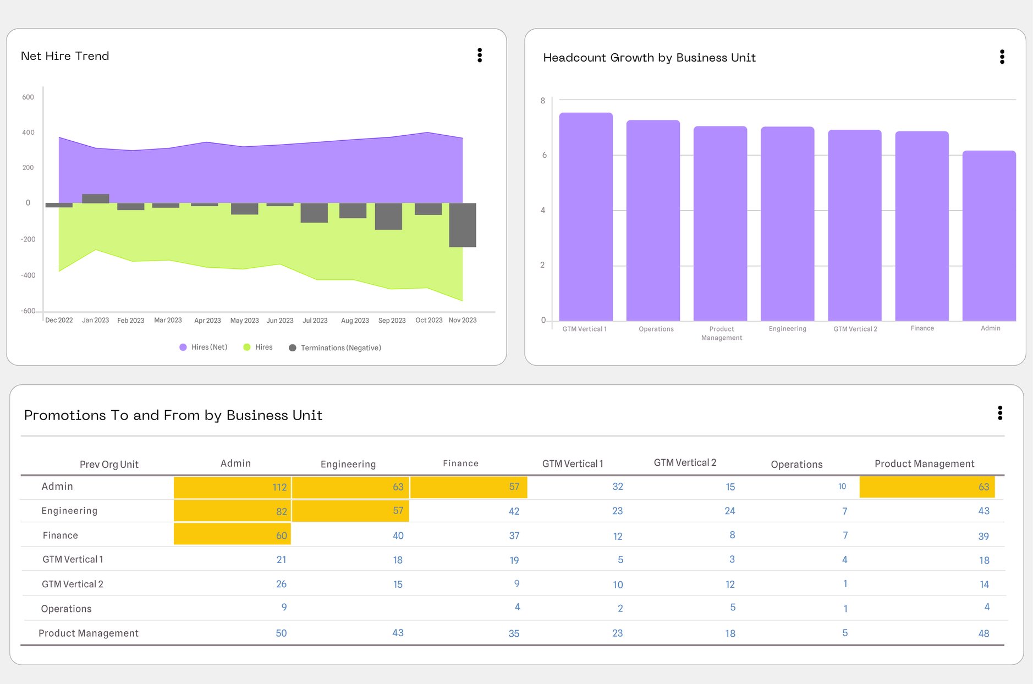Select the Finance row label
This screenshot has width=1033, height=684.
[60, 535]
